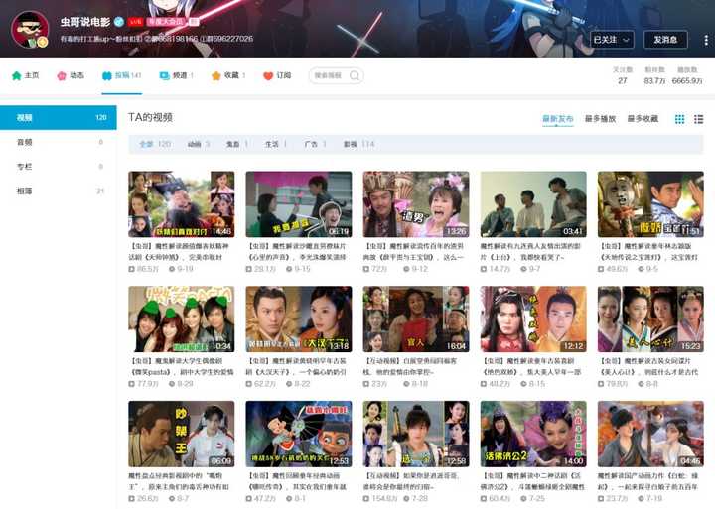This screenshot has width=715, height=509.
Task: Open 主页 home tab with house icon
Action: coord(25,75)
